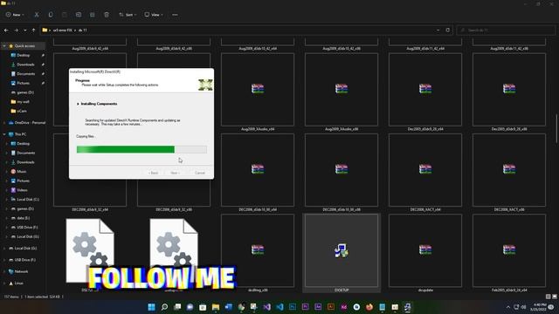The image size is (559, 314).
Task: Select the Aug2009_XAudio_x64 archive file
Action: click(x=258, y=92)
